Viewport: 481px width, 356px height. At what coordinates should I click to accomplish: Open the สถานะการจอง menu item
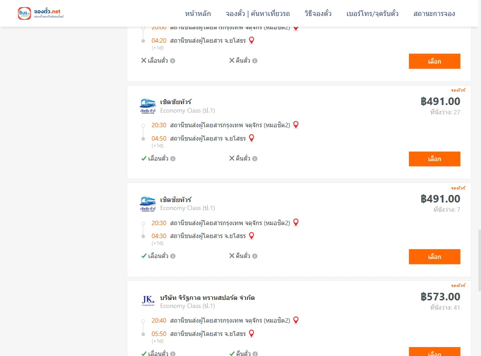[x=434, y=14]
